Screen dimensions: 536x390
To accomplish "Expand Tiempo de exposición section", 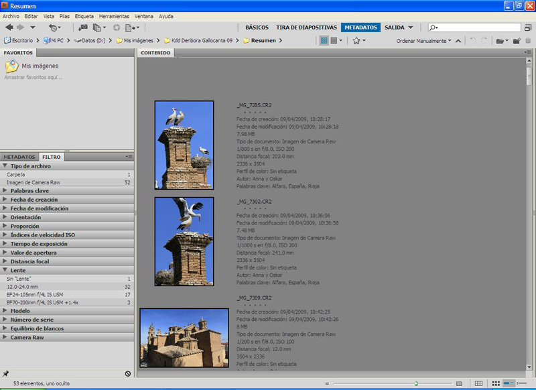I will [5, 244].
